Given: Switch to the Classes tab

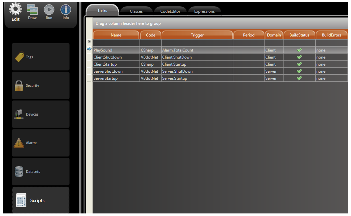Looking at the screenshot, I should coord(136,11).
